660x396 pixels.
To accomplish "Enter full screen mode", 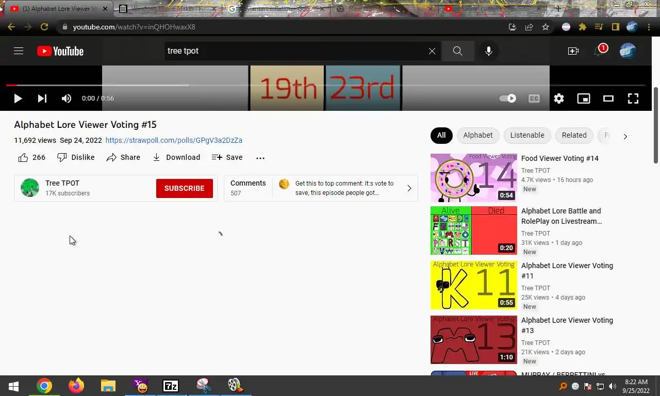I will 633,98.
